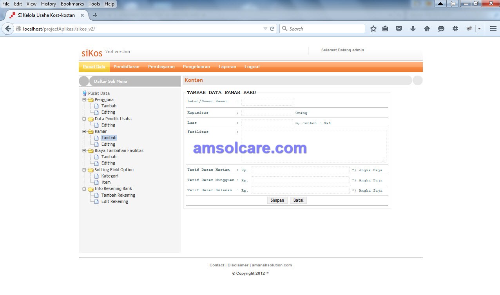Select Tambah Rekening in the tree
The height and width of the screenshot is (295, 500).
click(118, 195)
